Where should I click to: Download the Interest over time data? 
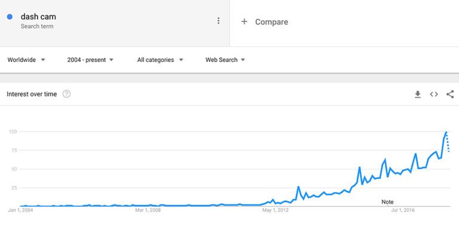tap(418, 94)
